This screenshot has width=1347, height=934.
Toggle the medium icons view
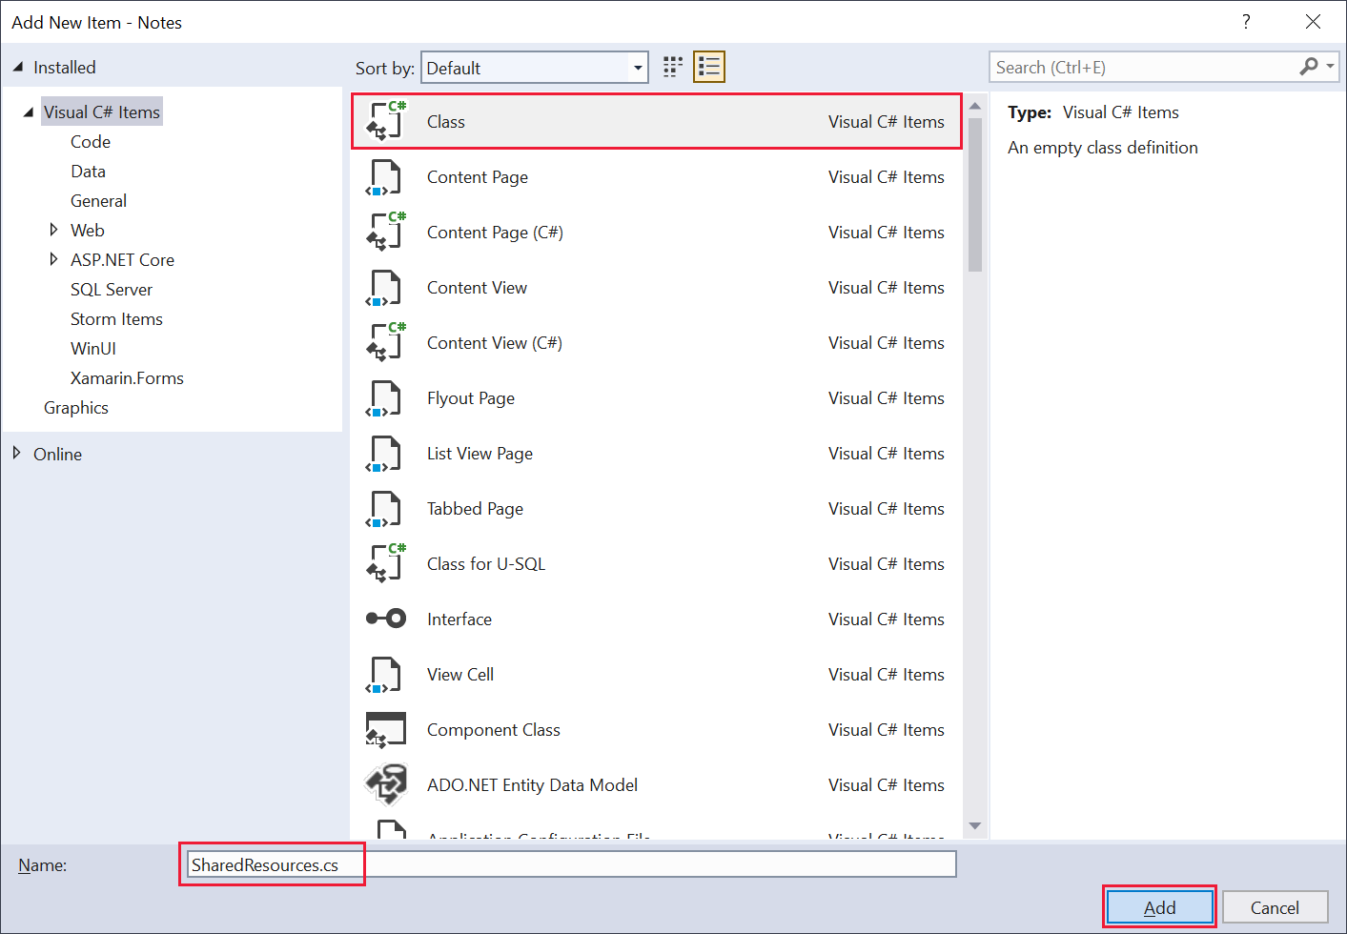point(672,67)
